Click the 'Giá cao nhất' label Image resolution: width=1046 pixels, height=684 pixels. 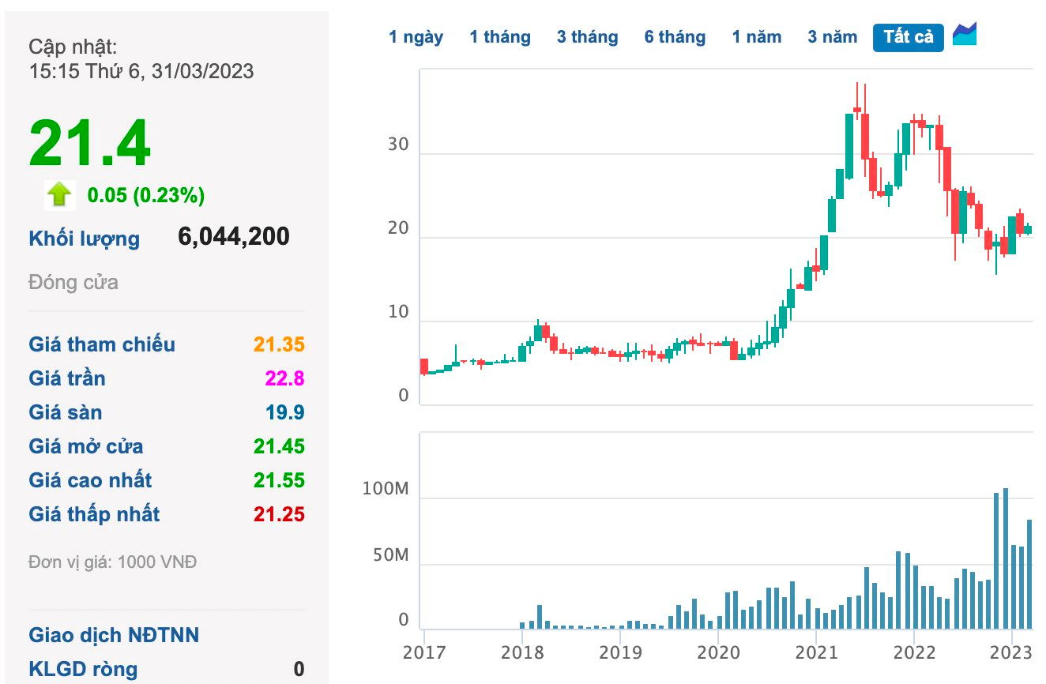pyautogui.click(x=90, y=480)
